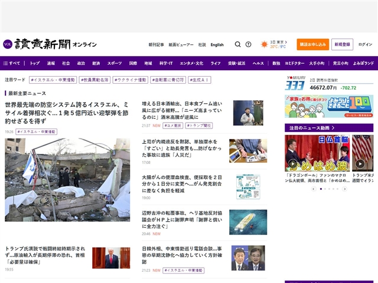Viewport: 378px width, 283px height.
Task: Select トップ in navigation bar
Action: click(35, 63)
